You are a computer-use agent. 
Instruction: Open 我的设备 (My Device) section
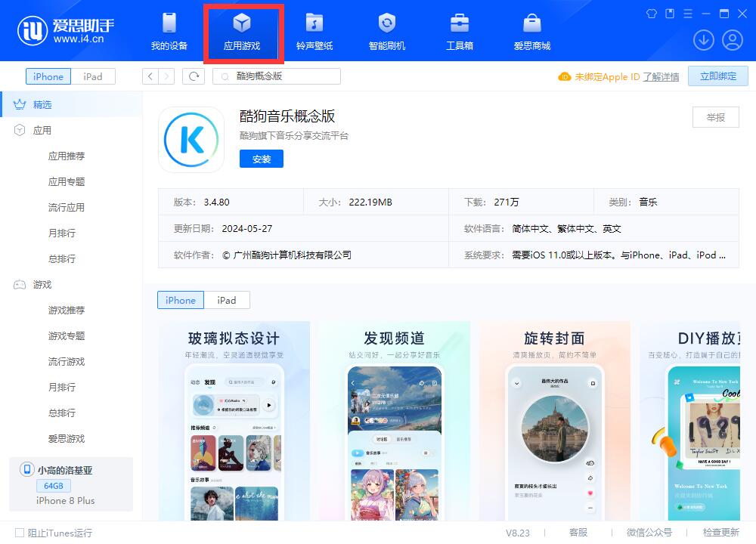point(169,32)
